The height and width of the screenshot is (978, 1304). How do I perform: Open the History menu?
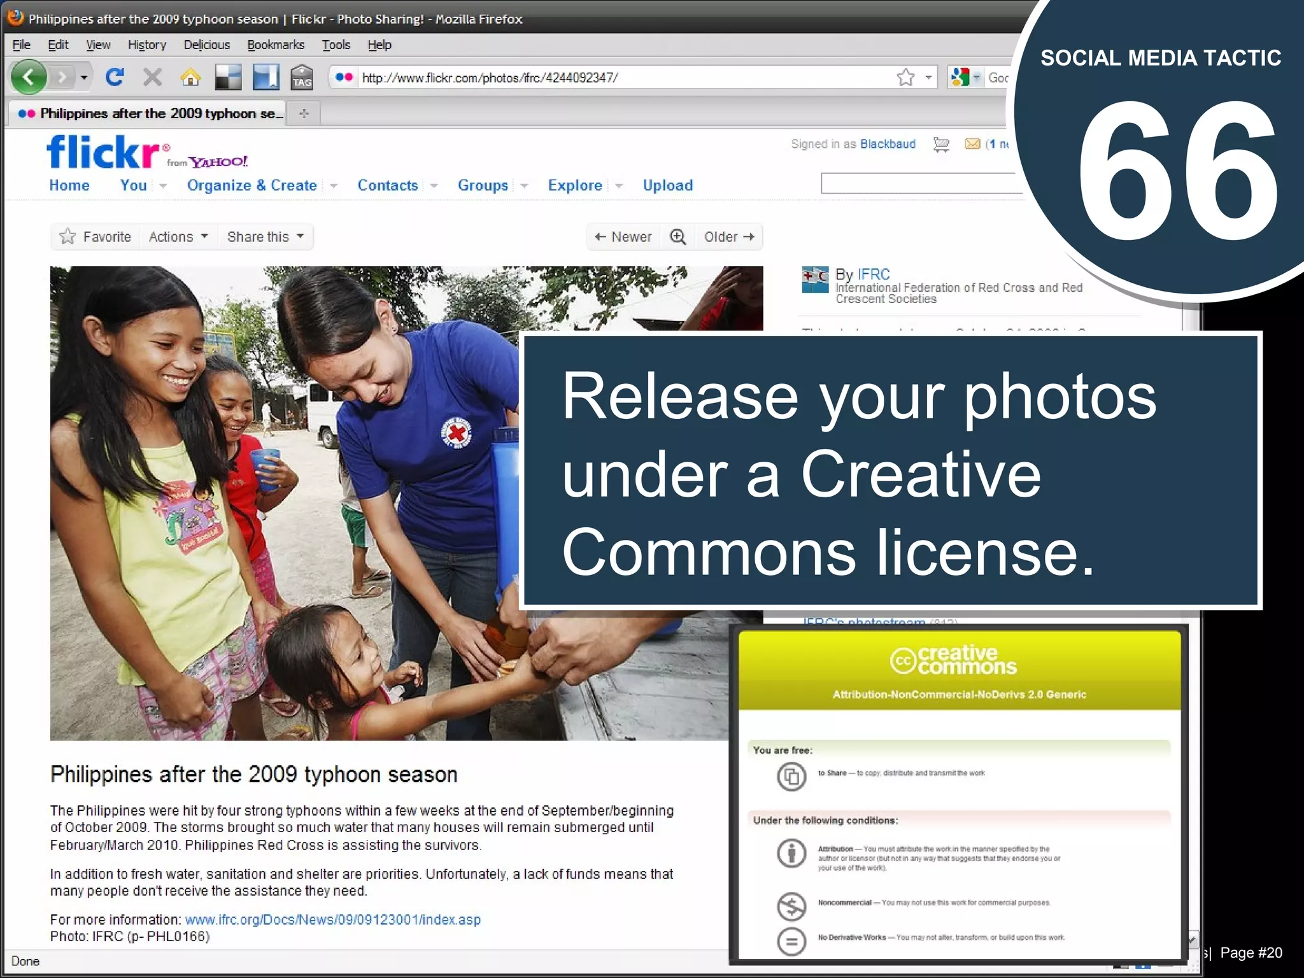pos(146,45)
